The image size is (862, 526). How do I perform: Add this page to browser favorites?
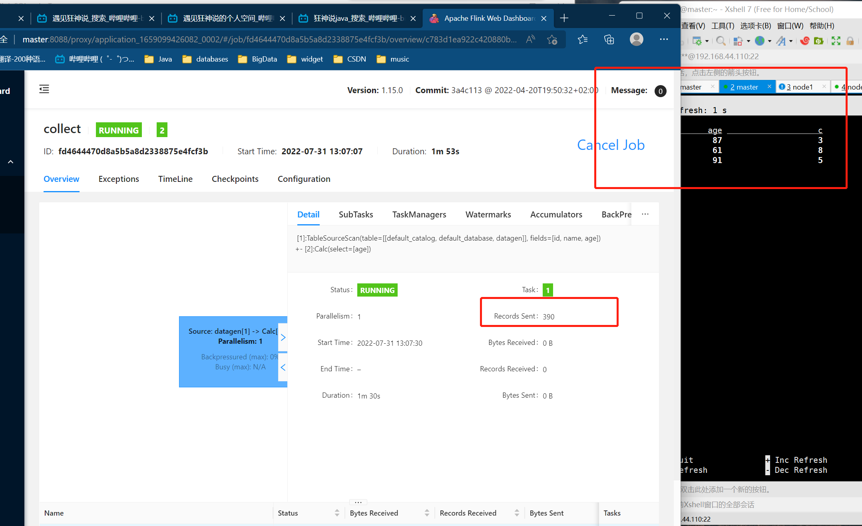click(552, 40)
